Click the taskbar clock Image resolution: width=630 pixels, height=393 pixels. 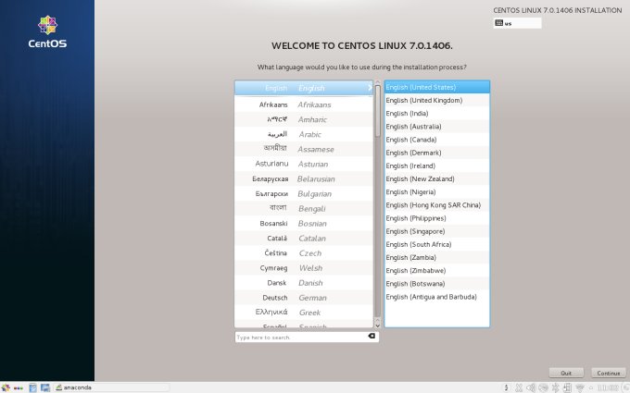[x=608, y=387]
